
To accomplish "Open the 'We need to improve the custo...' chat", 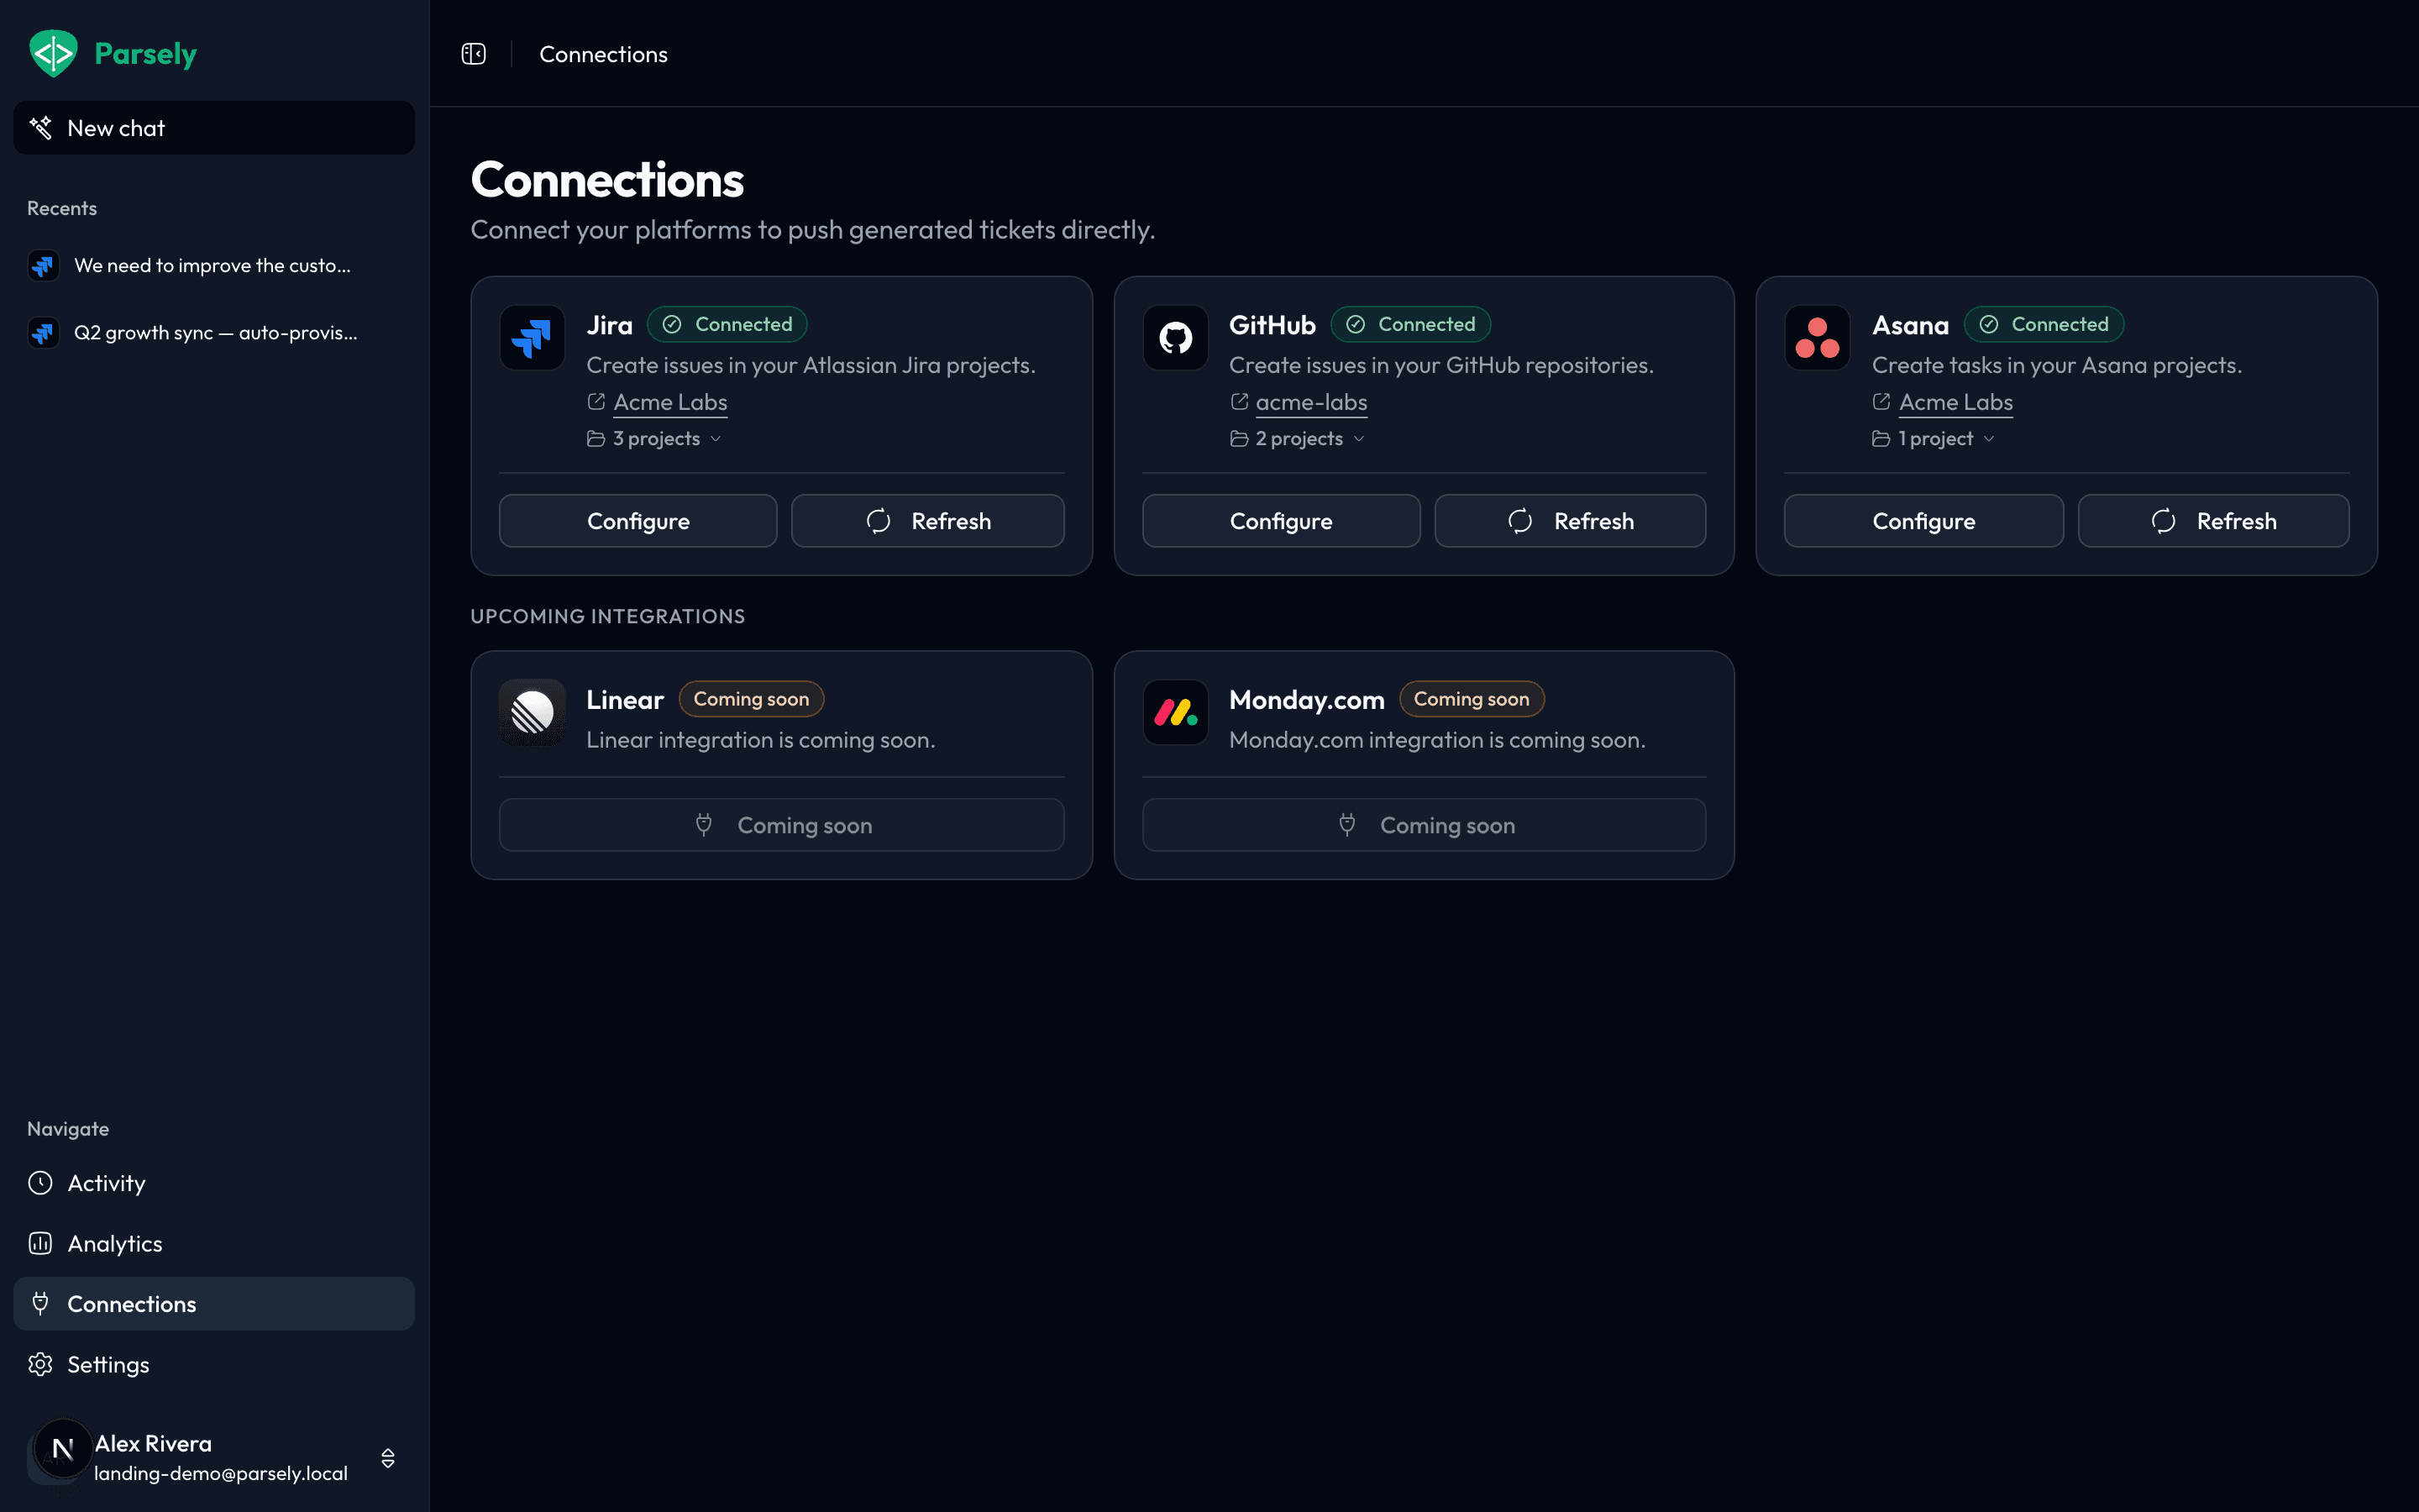I will coord(214,266).
